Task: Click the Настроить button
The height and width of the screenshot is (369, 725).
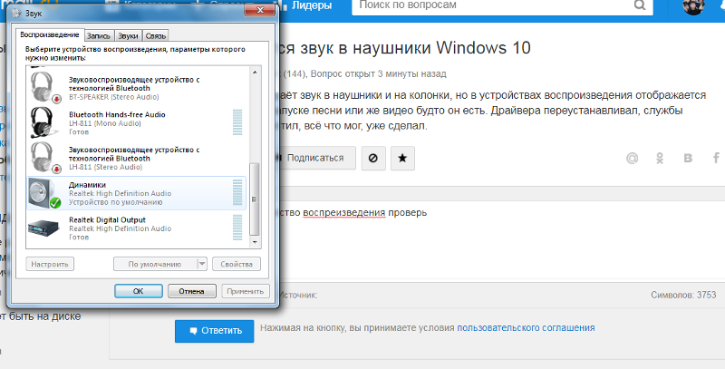Action: [x=50, y=264]
